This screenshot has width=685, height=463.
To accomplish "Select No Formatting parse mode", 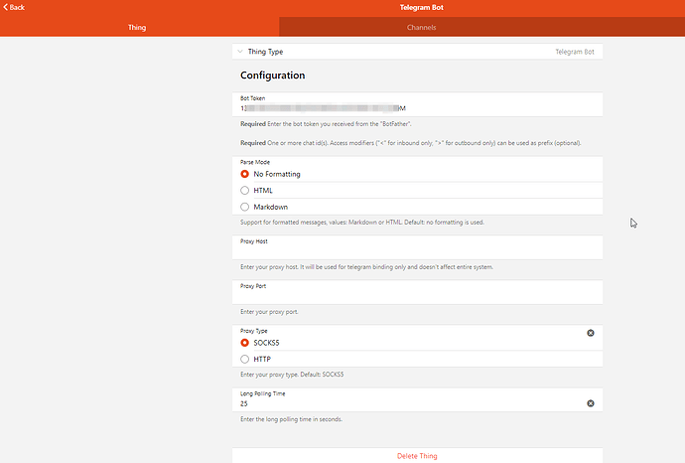I will point(244,174).
